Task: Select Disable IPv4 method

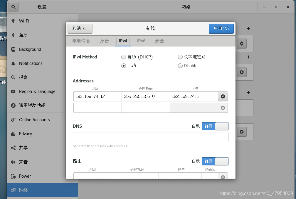Action: point(188,65)
